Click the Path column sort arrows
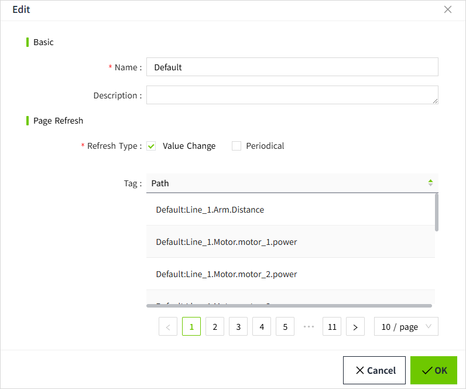 430,183
